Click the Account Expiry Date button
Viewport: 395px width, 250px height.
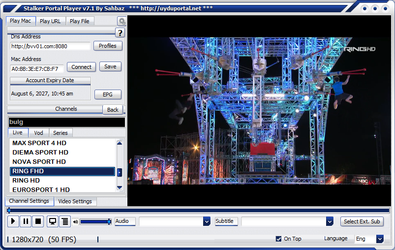tap(50, 80)
